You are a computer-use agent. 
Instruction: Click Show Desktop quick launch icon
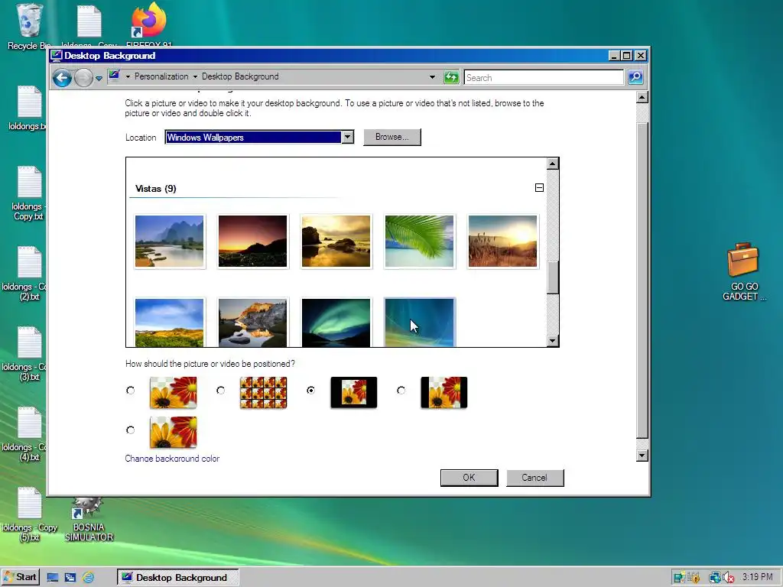coord(53,578)
